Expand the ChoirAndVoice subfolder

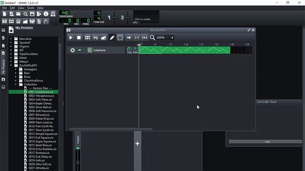coord(16,81)
